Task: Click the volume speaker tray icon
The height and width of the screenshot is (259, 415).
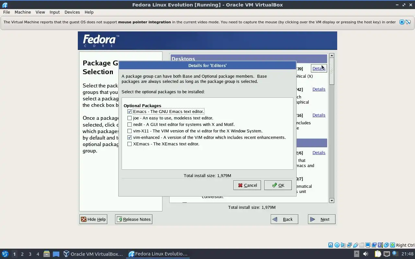Action: [x=366, y=254]
